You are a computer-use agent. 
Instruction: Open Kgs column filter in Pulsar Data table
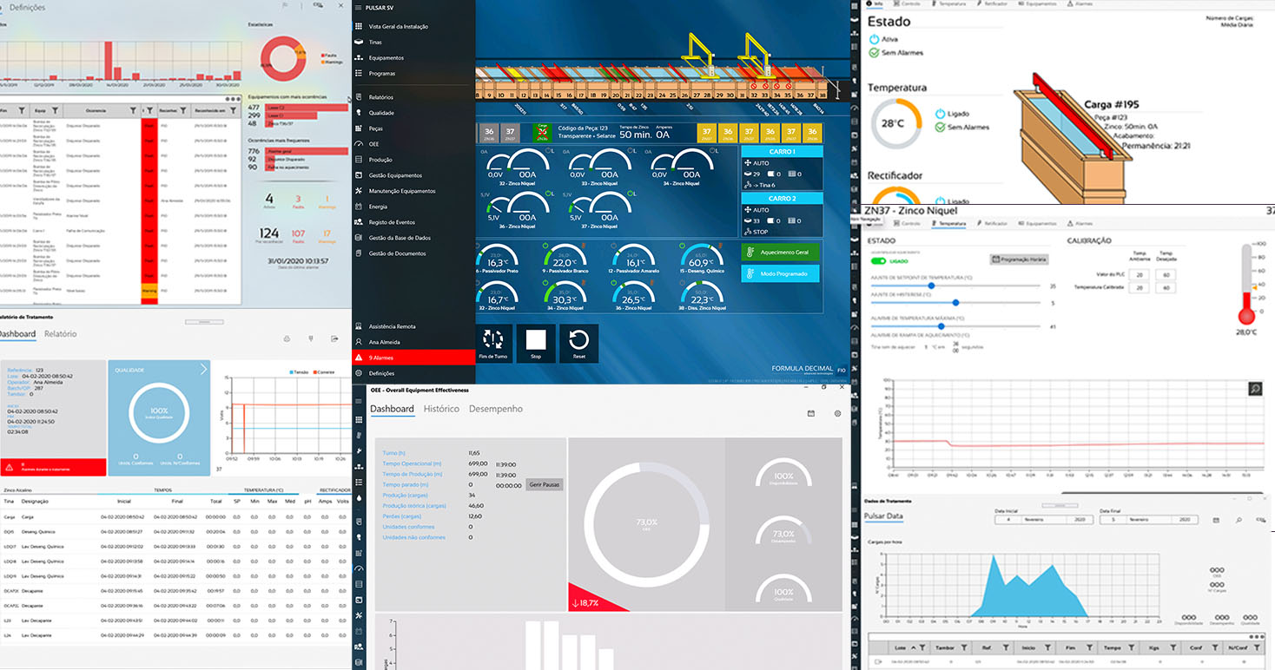(1173, 647)
